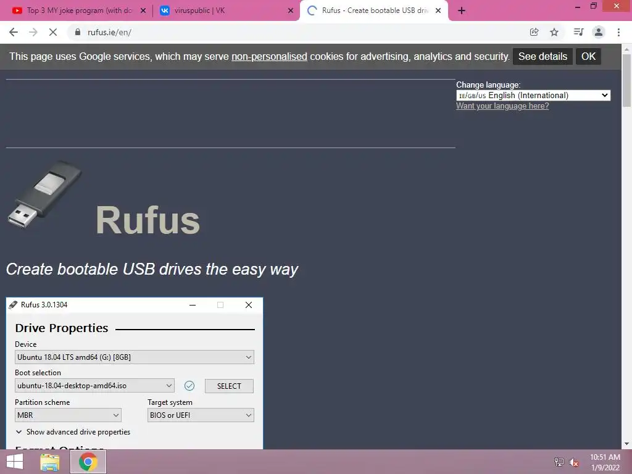Open the Device dropdown in Rufus screenshot
632x474 pixels.
(134, 357)
